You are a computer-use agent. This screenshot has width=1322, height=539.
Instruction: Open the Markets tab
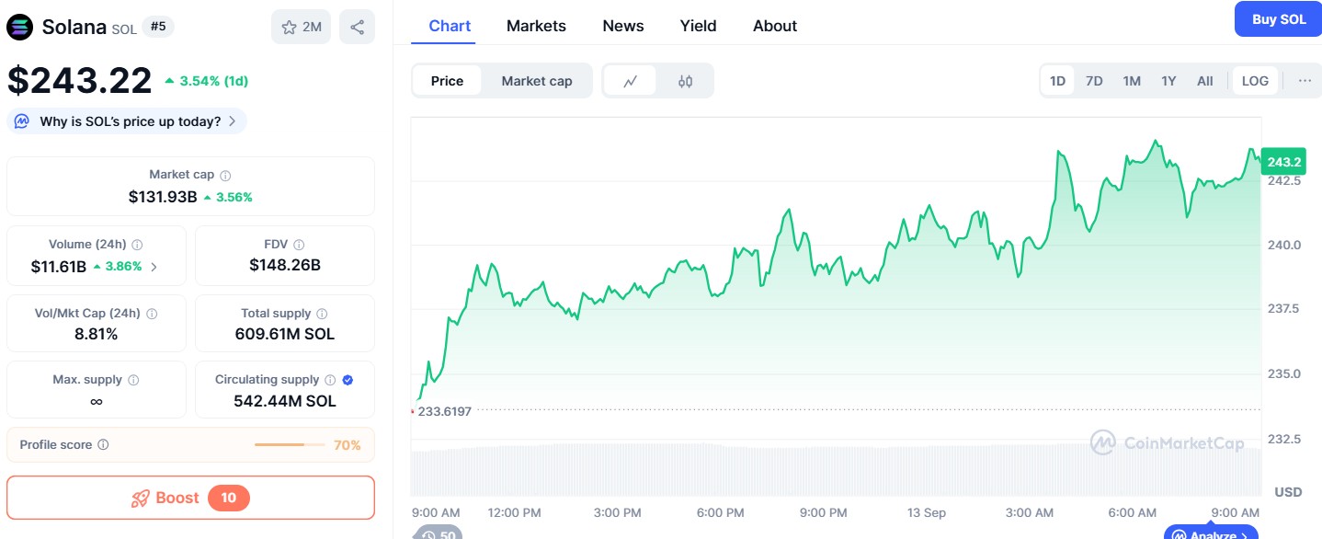[536, 26]
